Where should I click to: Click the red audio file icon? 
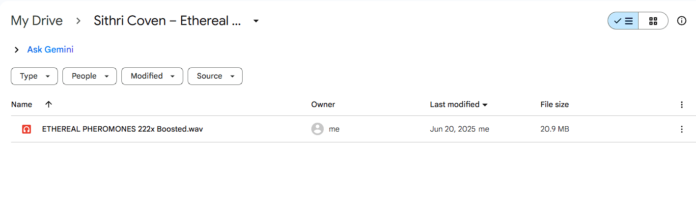(x=27, y=129)
